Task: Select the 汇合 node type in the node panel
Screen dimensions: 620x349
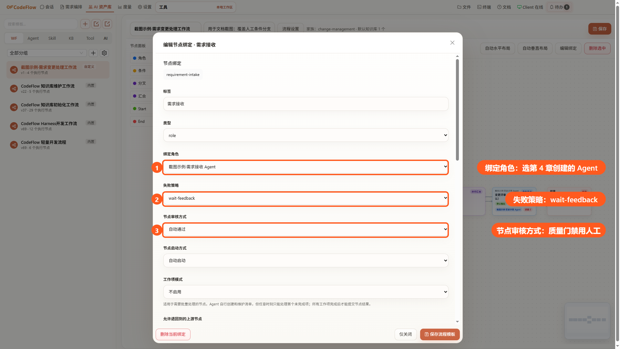Action: coord(141,96)
